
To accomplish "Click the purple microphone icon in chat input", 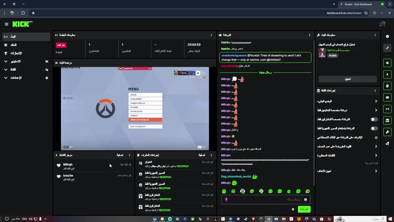I will 226,199.
